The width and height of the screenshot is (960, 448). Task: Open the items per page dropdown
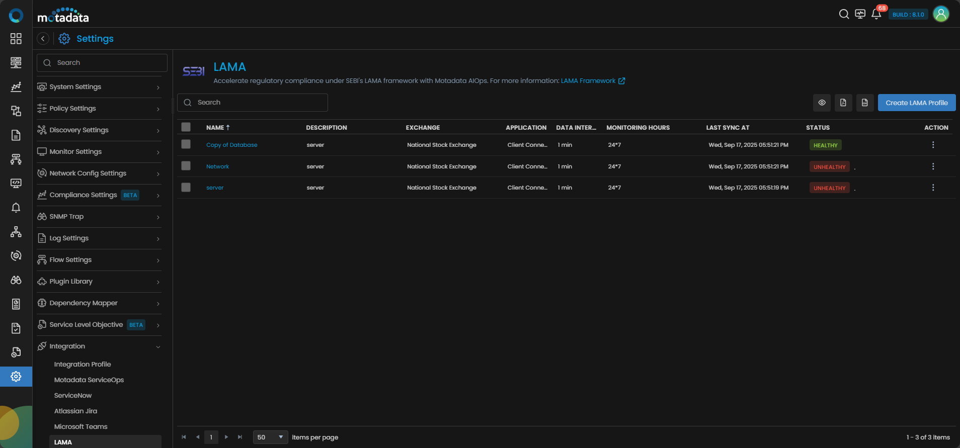(x=270, y=437)
